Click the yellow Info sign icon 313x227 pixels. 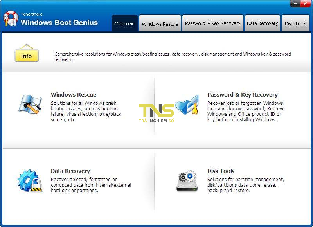click(27, 53)
